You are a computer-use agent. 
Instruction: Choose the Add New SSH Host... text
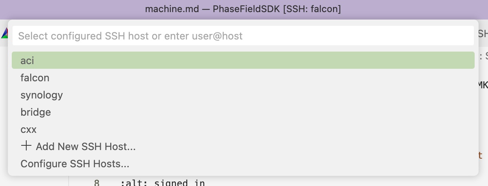pos(86,147)
